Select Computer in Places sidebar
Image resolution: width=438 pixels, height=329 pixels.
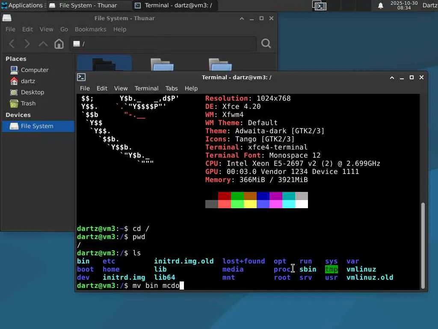coord(38,70)
